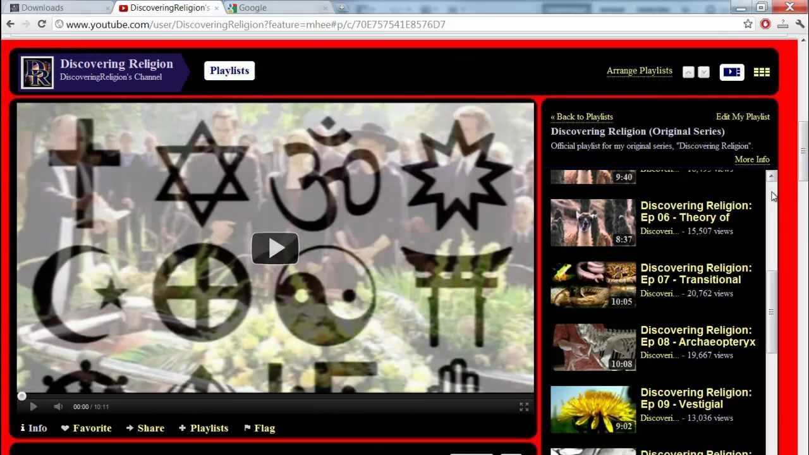Open the Discovering Religion channel title

[x=116, y=64]
